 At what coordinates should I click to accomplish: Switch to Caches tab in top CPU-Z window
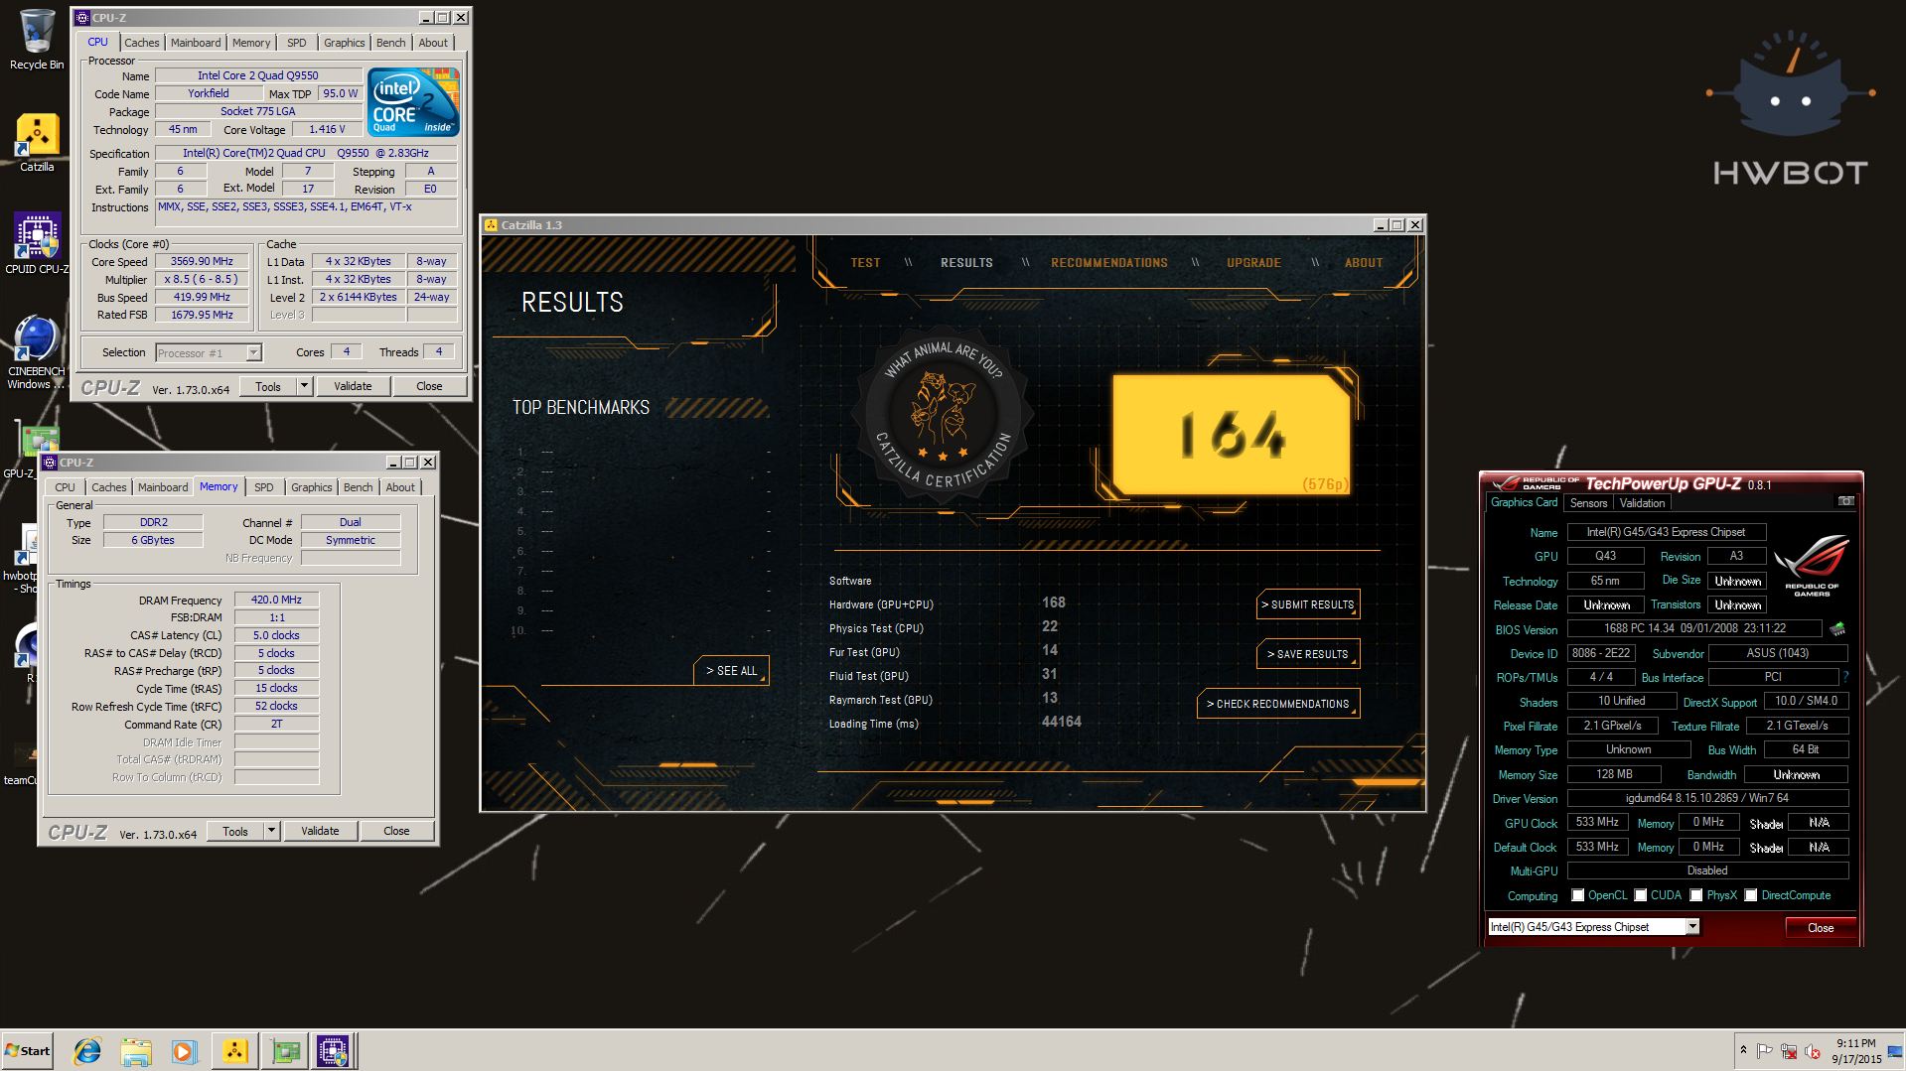coord(141,43)
